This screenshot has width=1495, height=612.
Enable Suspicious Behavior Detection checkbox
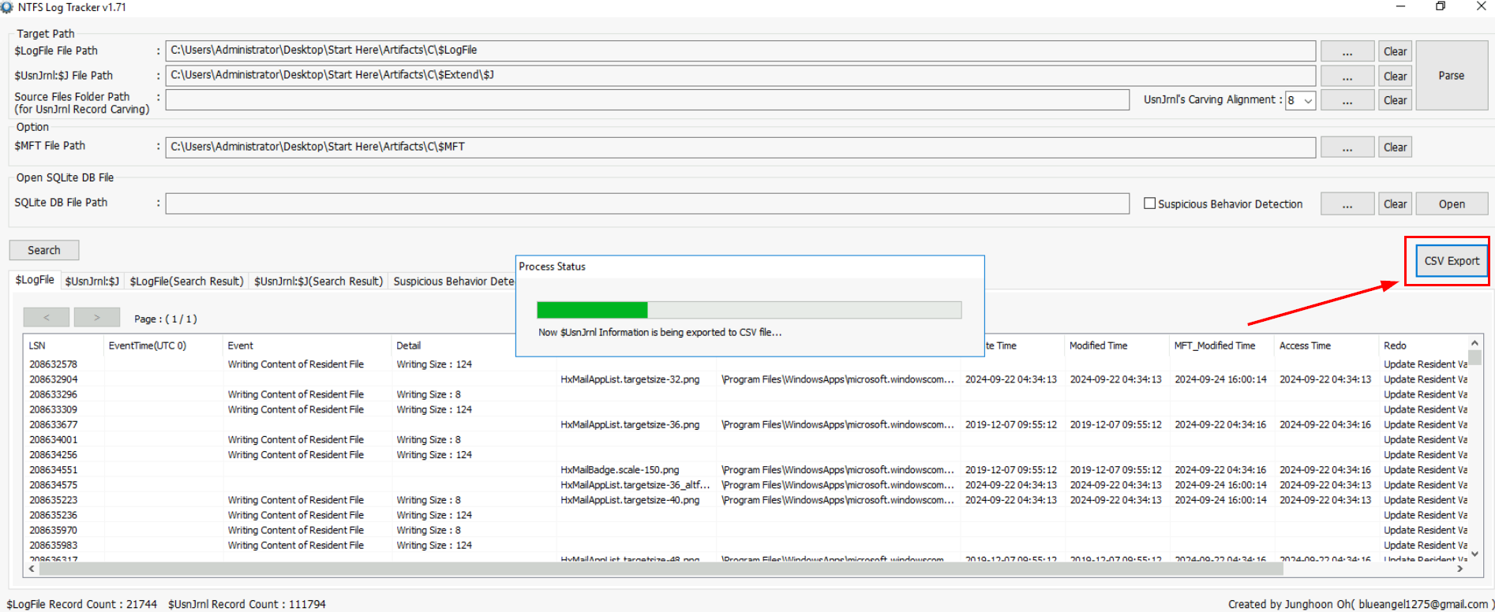(x=1150, y=203)
